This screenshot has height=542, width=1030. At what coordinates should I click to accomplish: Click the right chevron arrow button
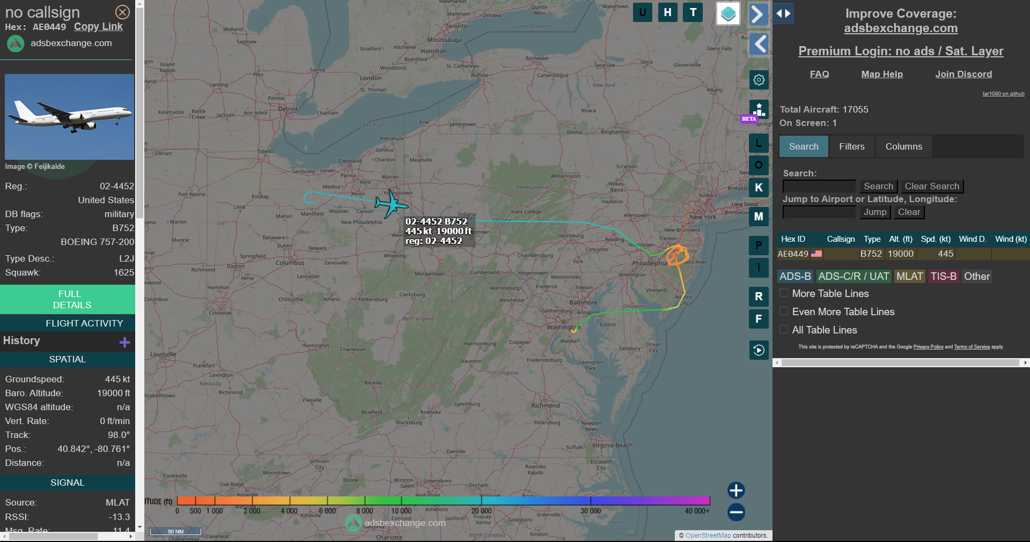(758, 14)
